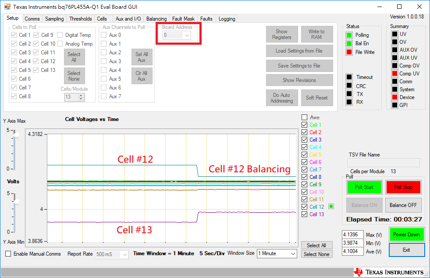Image resolution: width=430 pixels, height=278 pixels.
Task: Click Select None under plot legend
Action: (x=316, y=254)
